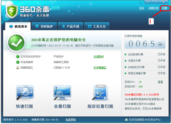Click the 已隔离4个文件 status text
This screenshot has width=171, height=124.
tap(62, 68)
